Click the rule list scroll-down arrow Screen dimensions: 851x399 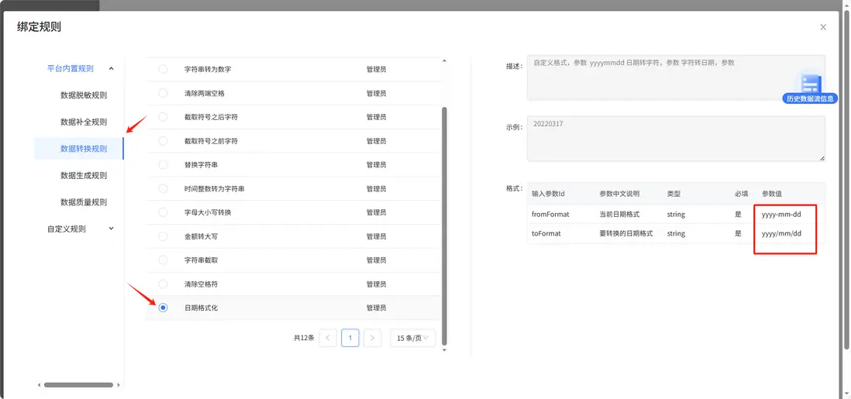445,350
